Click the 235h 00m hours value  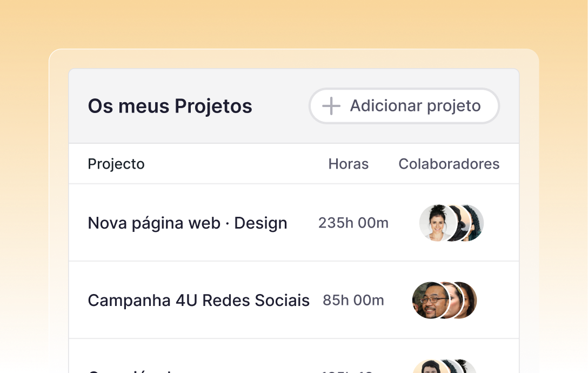353,223
